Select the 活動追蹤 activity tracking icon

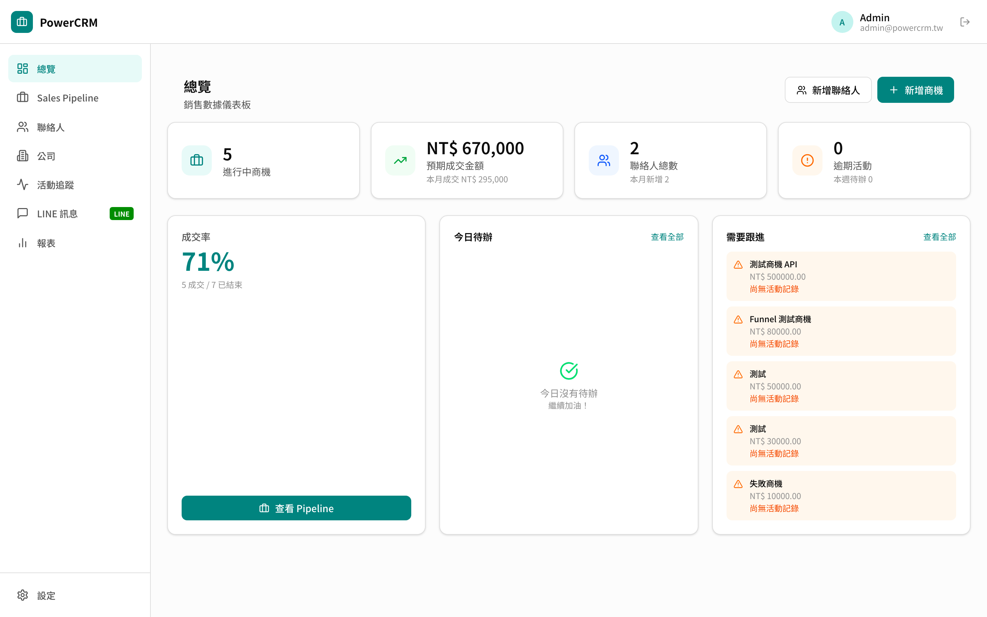coord(22,185)
